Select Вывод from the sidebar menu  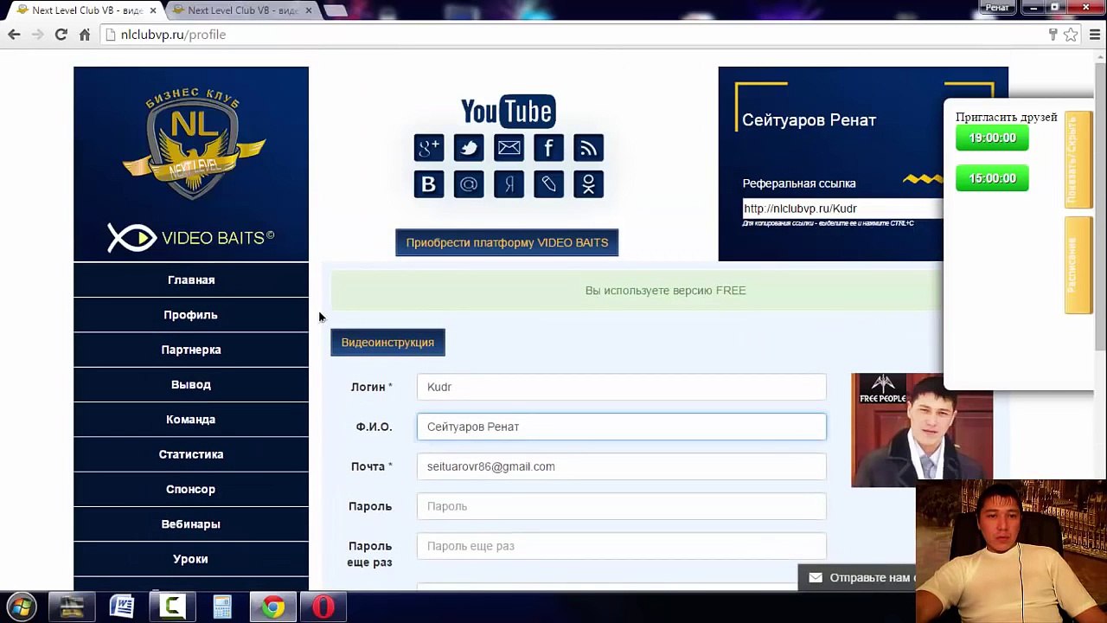[191, 384]
